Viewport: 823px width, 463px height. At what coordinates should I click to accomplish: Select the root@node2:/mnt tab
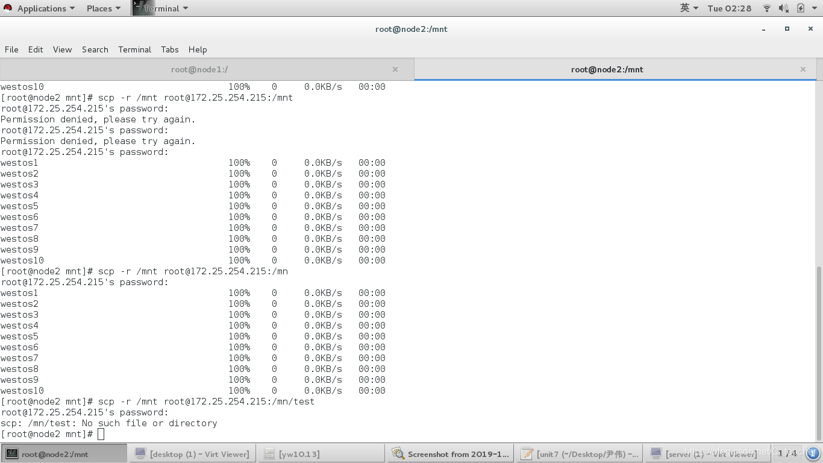(x=607, y=69)
